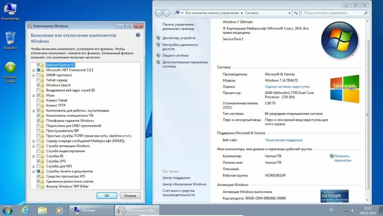Expand the Службы IIS node
Viewport: 383px width, 216px height.
(x=34, y=157)
